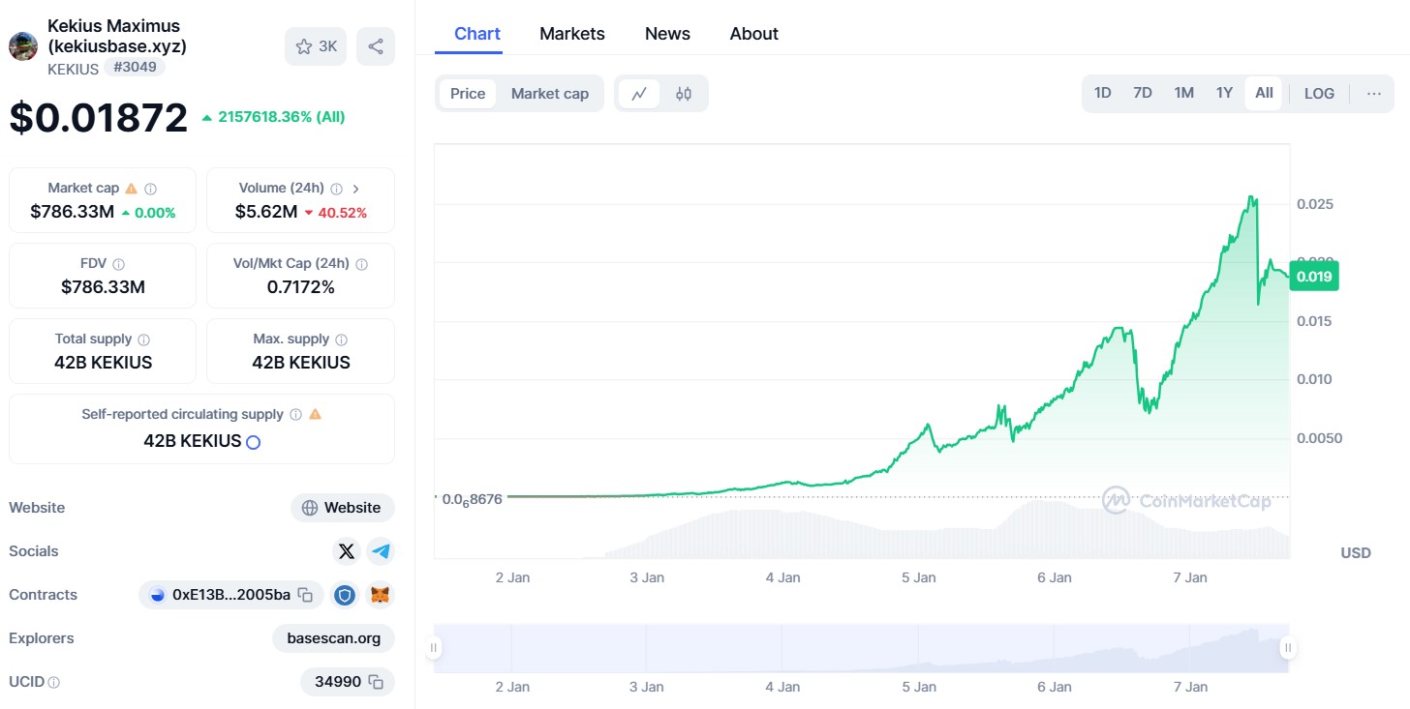
Task: Open the Chart tab
Action: (x=477, y=34)
